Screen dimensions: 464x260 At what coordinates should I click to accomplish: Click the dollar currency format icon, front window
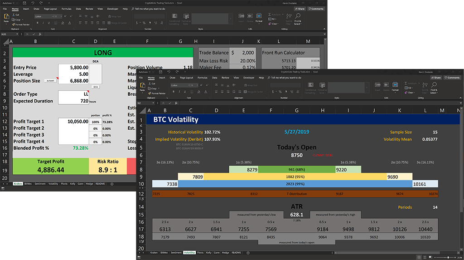[x=273, y=92]
